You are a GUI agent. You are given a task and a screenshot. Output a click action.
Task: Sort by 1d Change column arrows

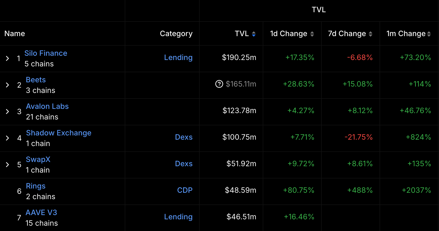313,34
